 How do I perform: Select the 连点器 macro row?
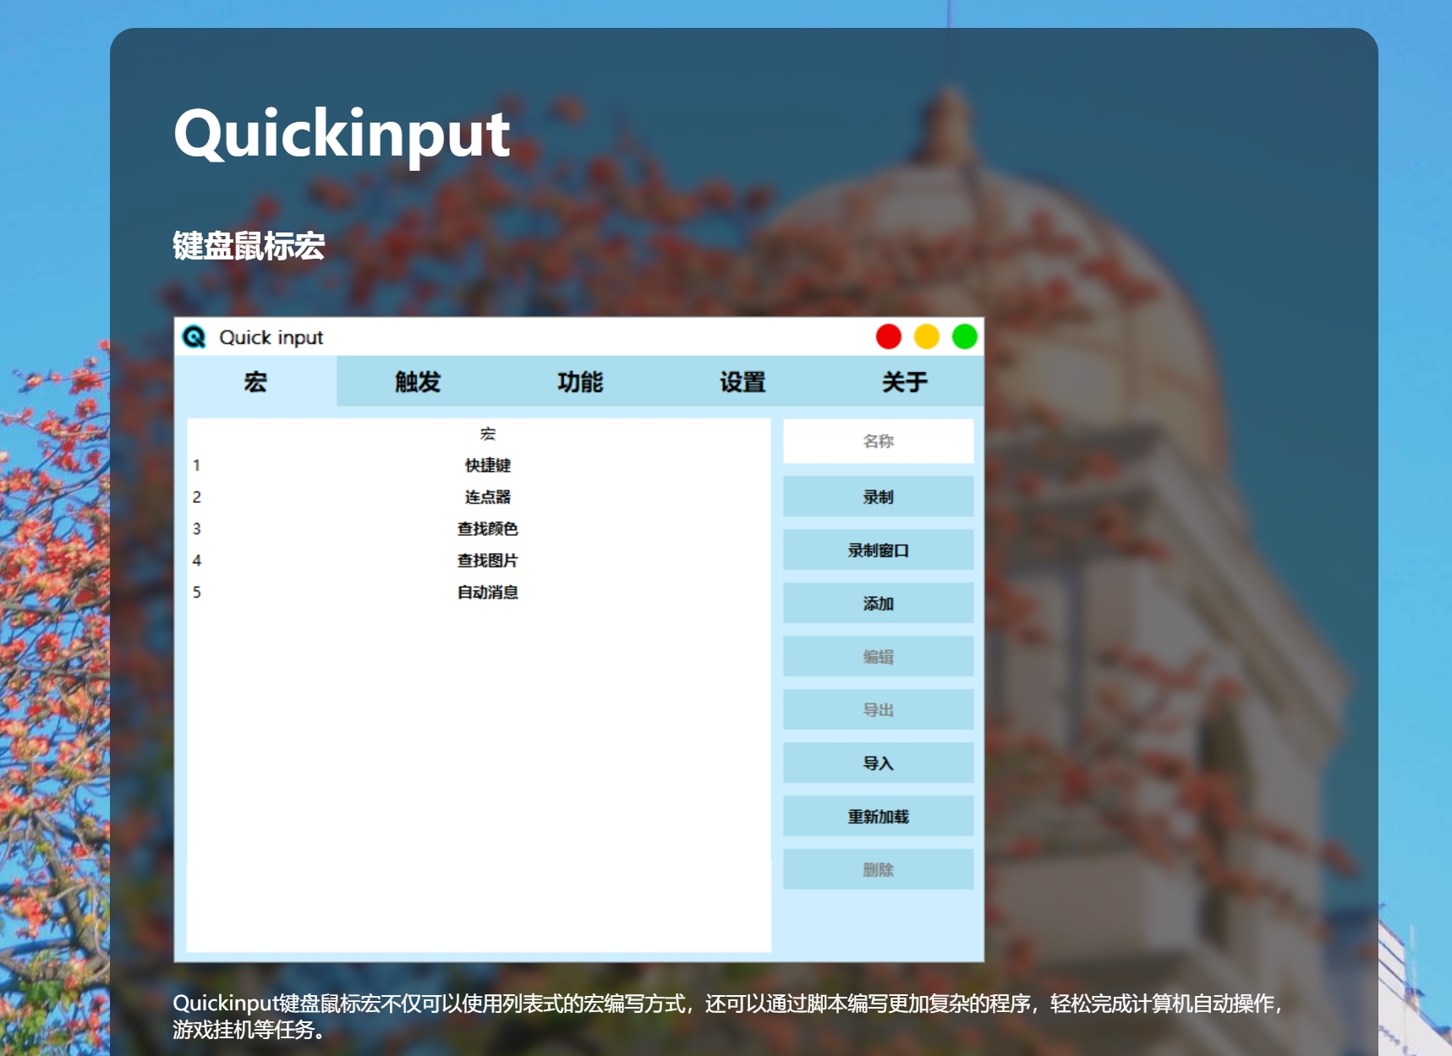coord(479,496)
